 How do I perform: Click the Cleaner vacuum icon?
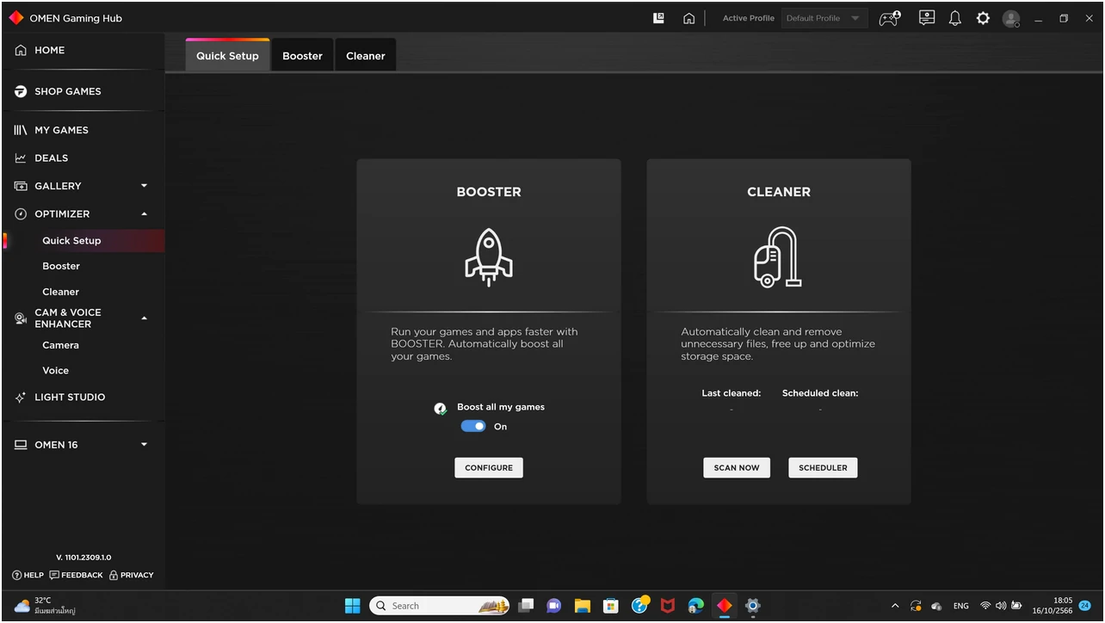[x=778, y=256]
